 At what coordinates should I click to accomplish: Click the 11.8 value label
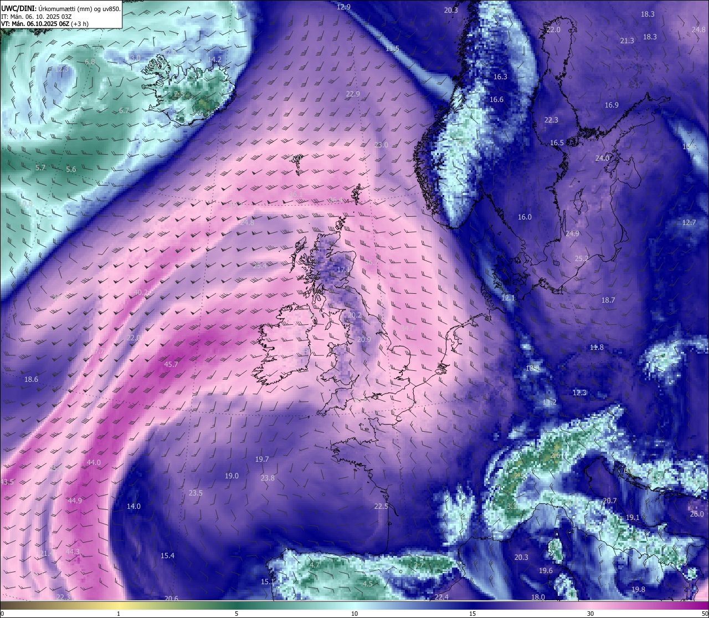(597, 348)
